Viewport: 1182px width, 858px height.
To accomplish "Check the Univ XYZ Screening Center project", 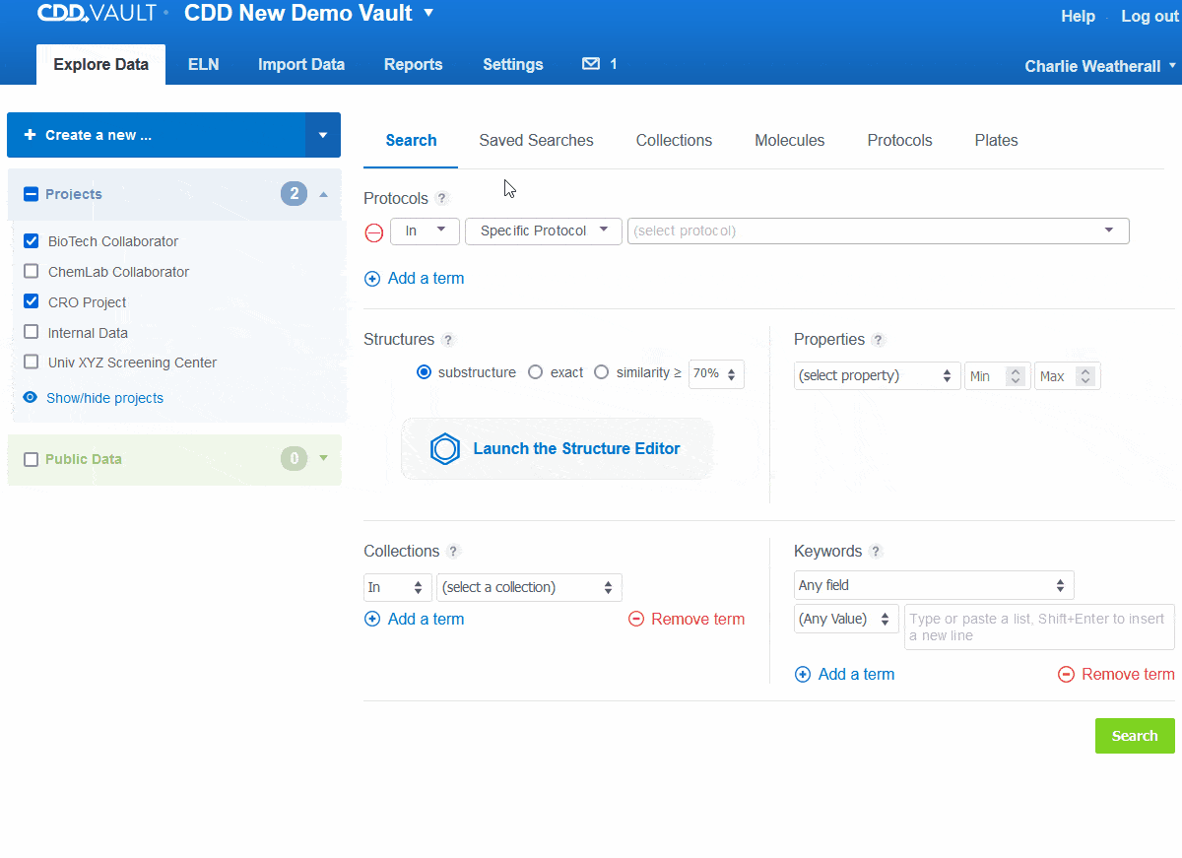I will pyautogui.click(x=31, y=363).
